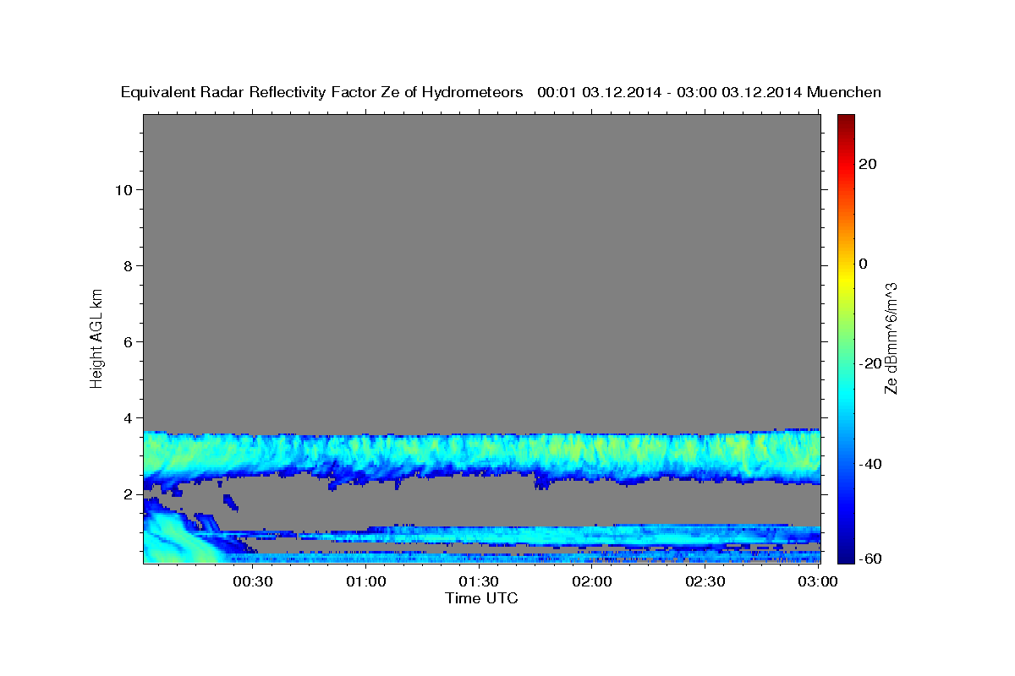Screen dimensions: 1015x676
Task: Click the '02:30' time tick label
Action: point(705,581)
